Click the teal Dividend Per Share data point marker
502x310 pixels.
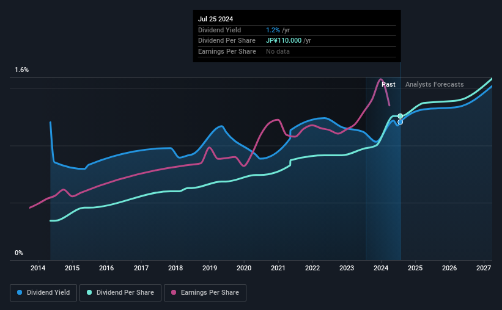coord(400,116)
